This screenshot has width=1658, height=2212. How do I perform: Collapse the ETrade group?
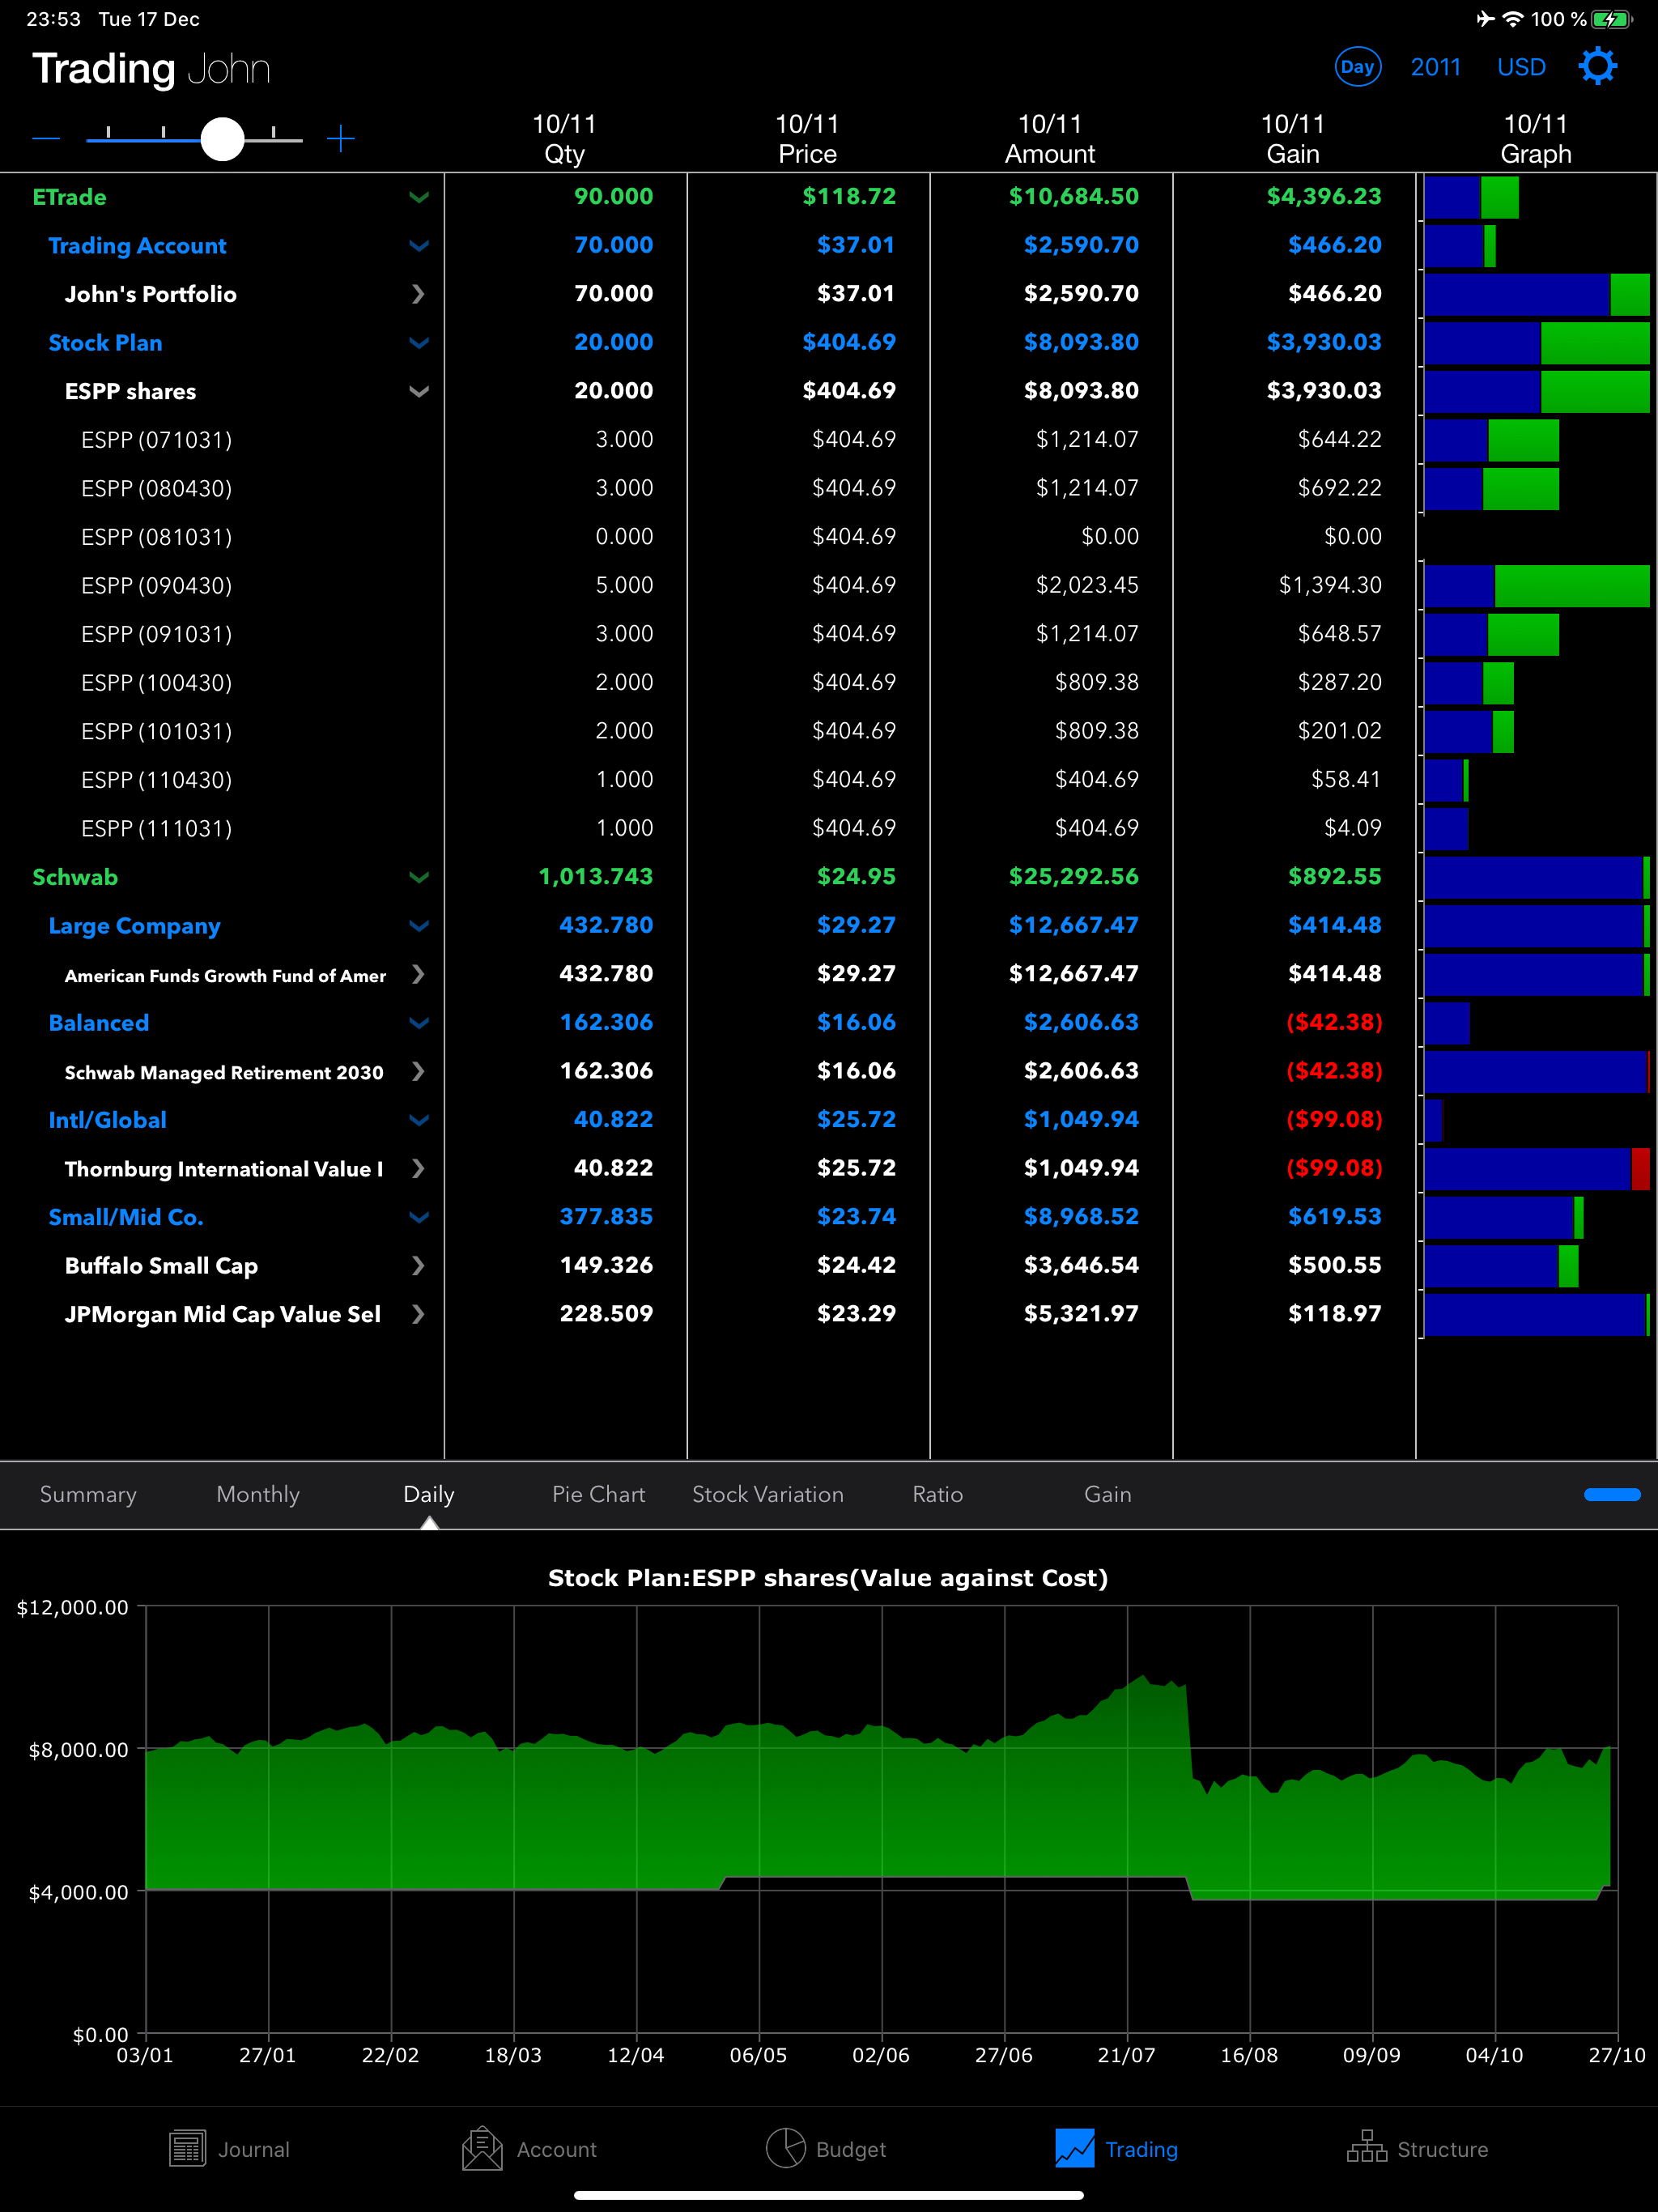pyautogui.click(x=419, y=197)
